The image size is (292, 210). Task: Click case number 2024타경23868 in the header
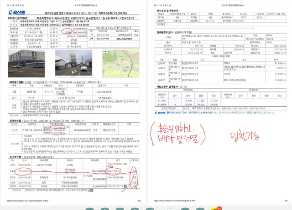point(17,18)
